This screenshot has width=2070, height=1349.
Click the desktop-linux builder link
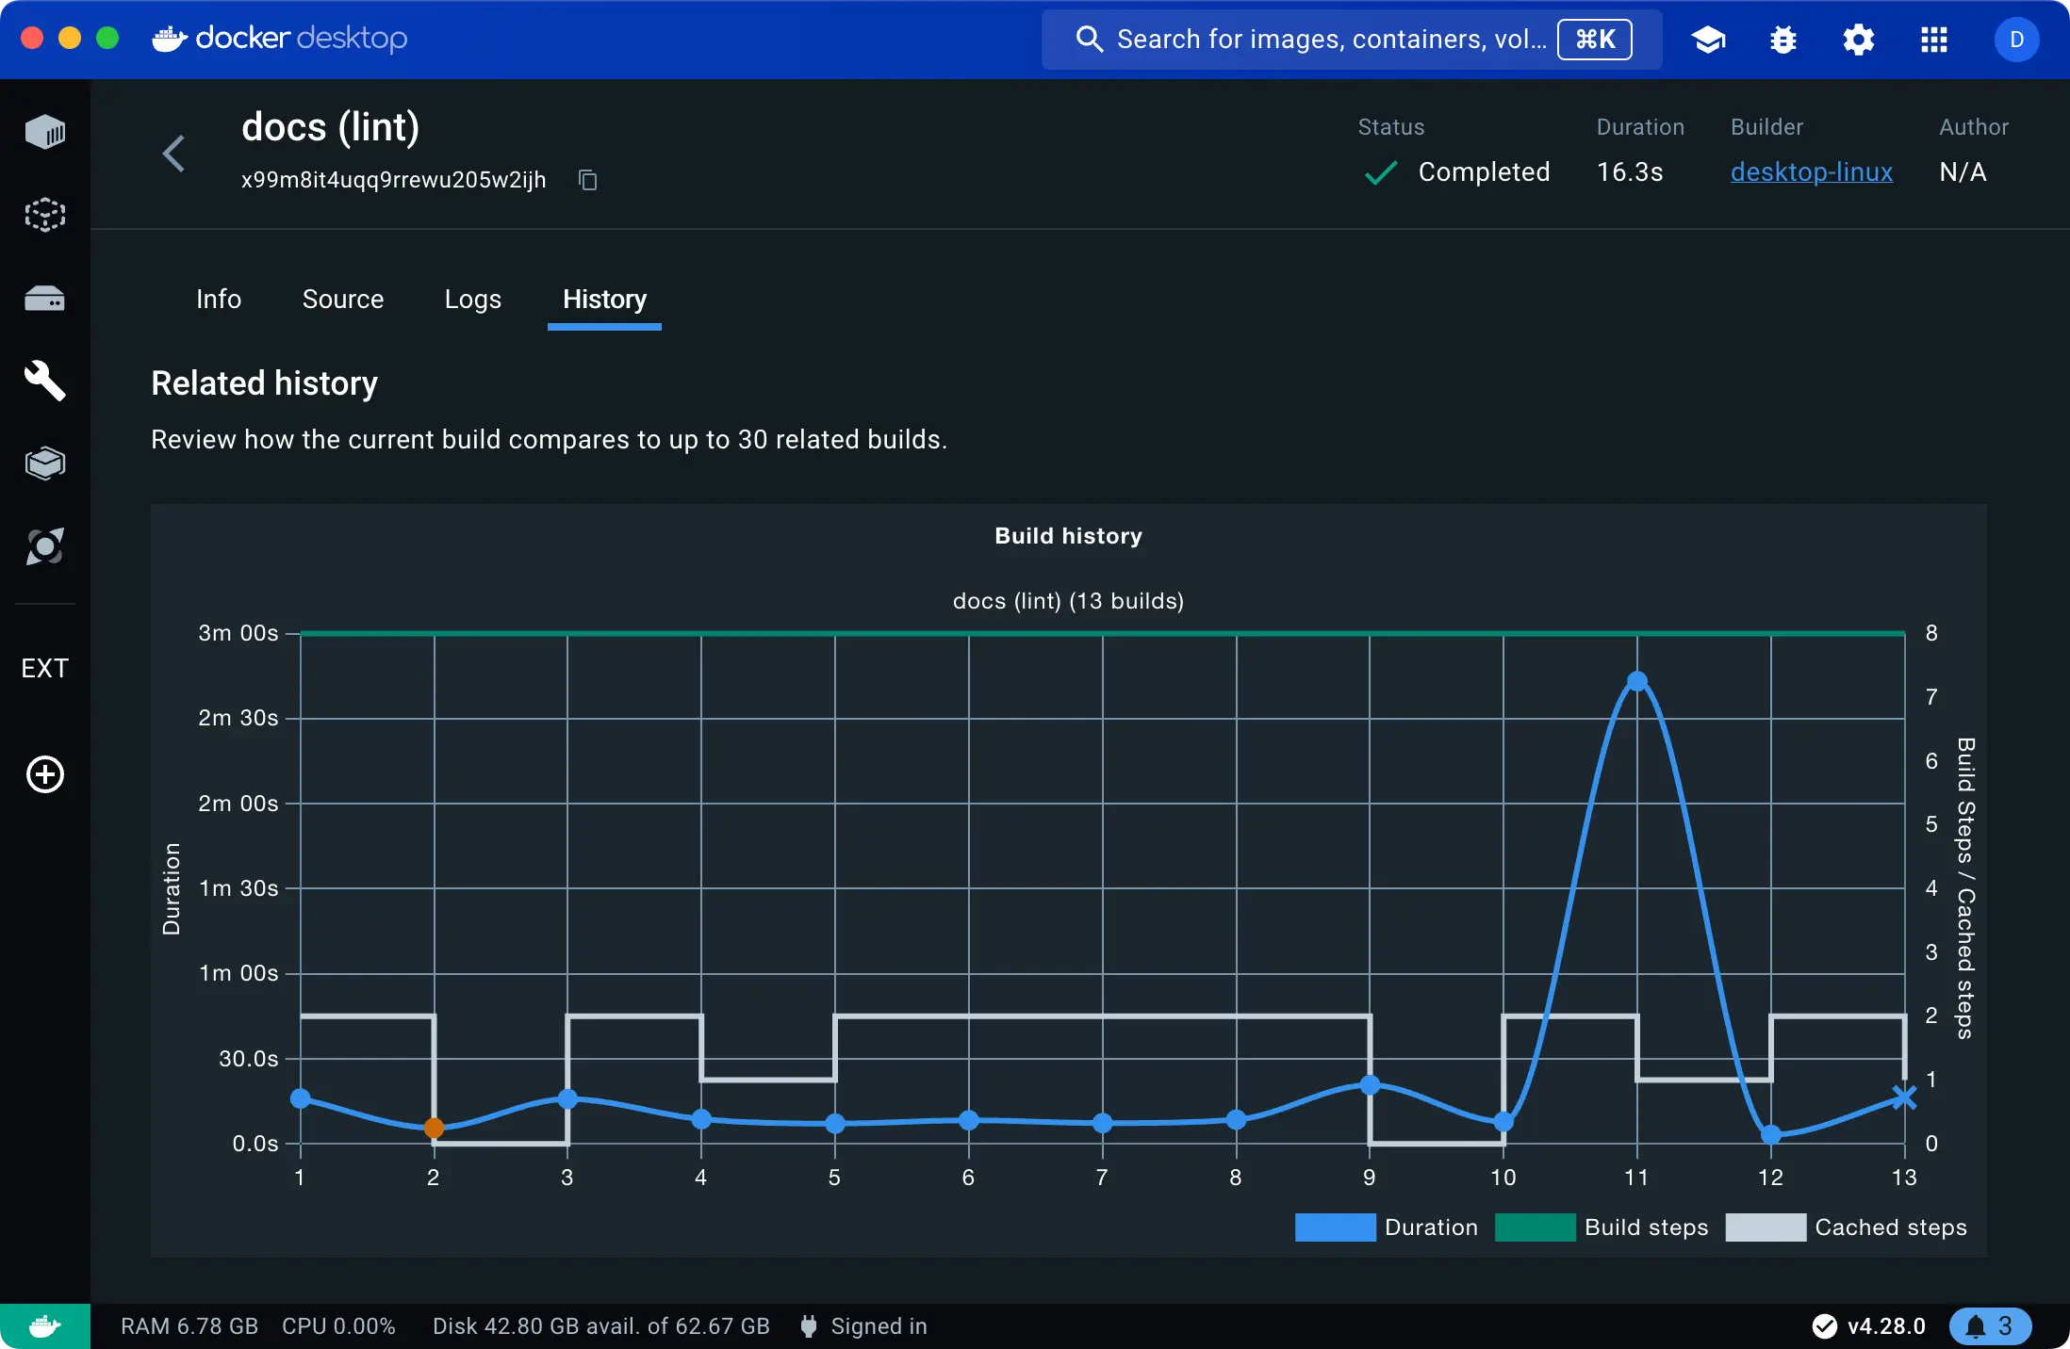1812,171
